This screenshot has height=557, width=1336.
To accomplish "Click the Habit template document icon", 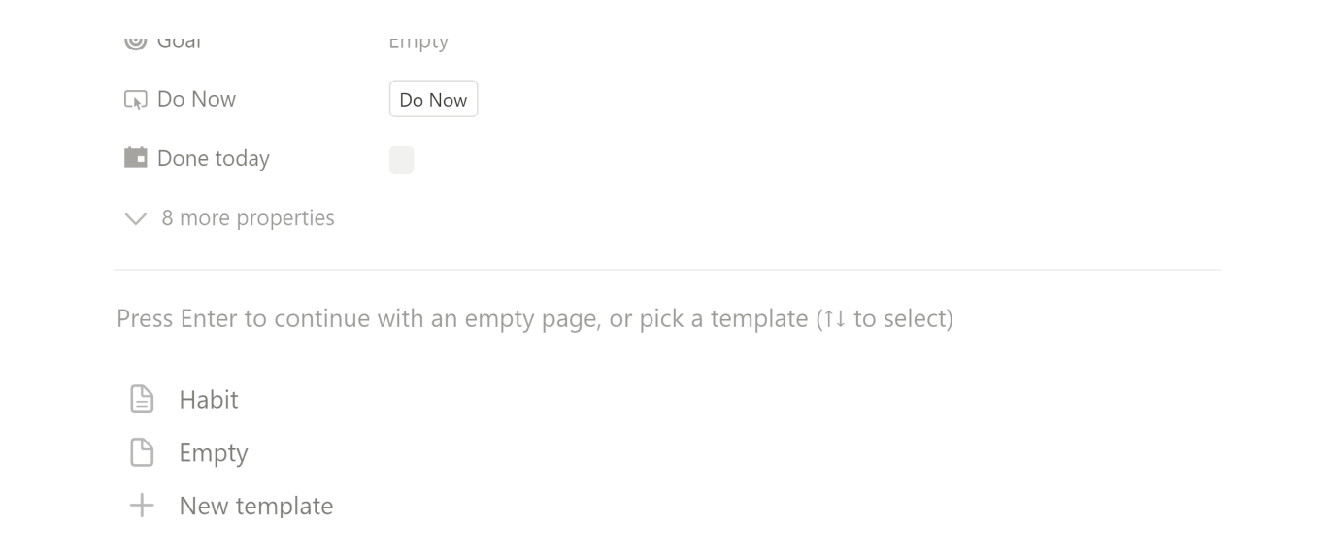I will (x=142, y=400).
